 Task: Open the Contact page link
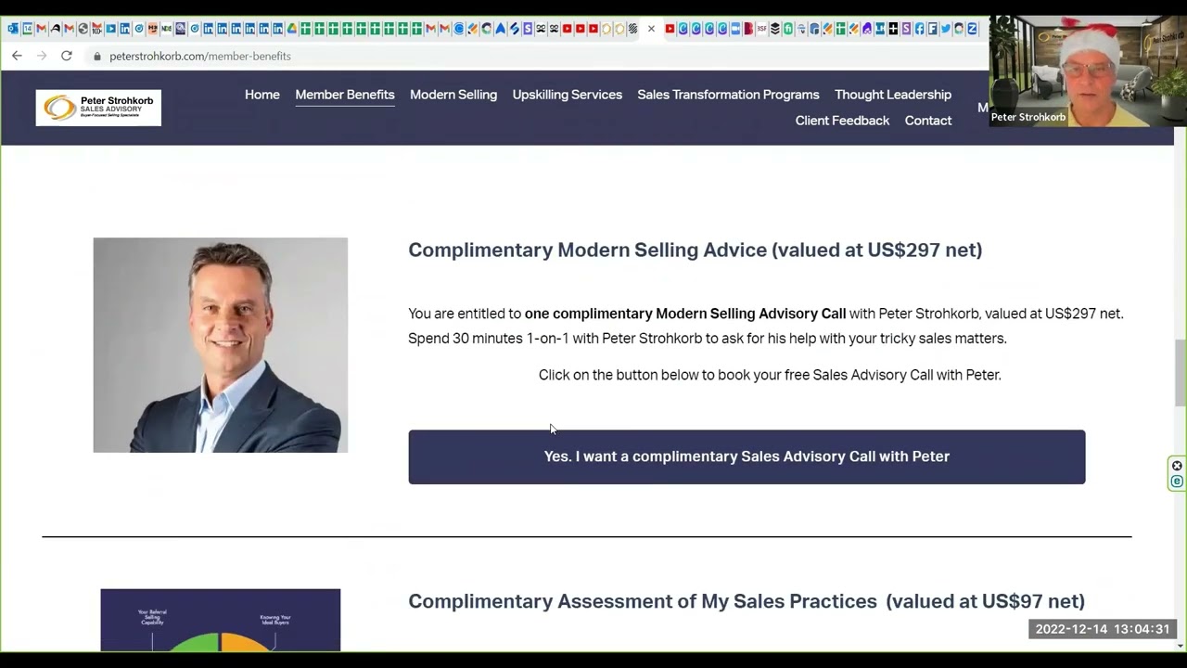tap(928, 121)
